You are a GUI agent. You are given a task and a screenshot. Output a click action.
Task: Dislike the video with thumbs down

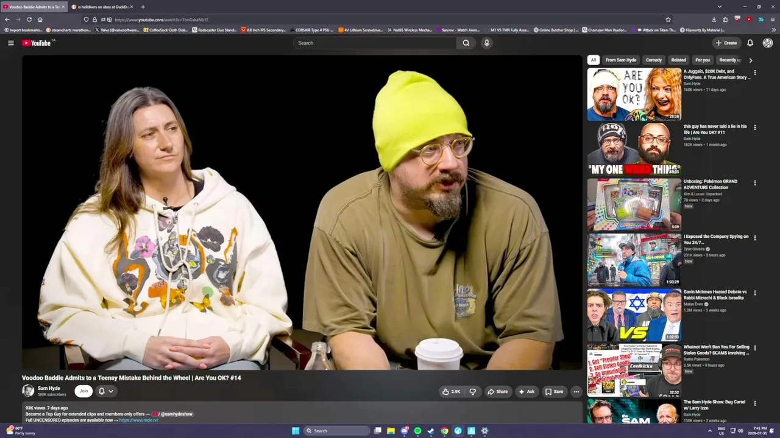(472, 392)
